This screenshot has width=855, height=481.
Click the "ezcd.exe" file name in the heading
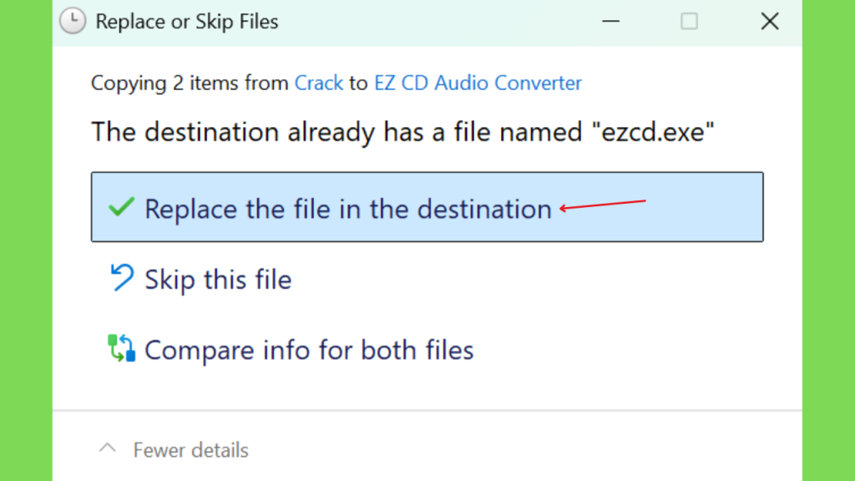653,132
